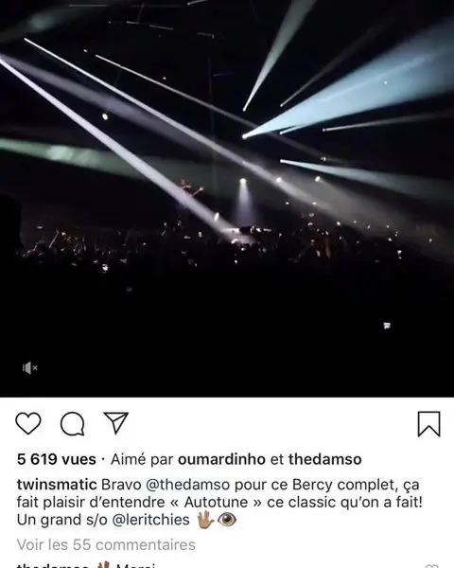This screenshot has width=454, height=568.
Task: Tap the raised hand emoji in the caption
Action: pos(205,520)
